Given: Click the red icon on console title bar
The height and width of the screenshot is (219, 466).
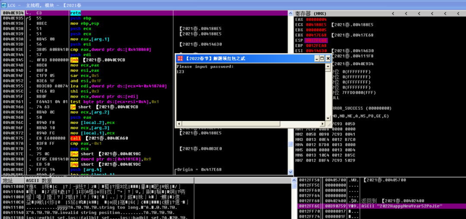Looking at the screenshot, I should point(180,58).
